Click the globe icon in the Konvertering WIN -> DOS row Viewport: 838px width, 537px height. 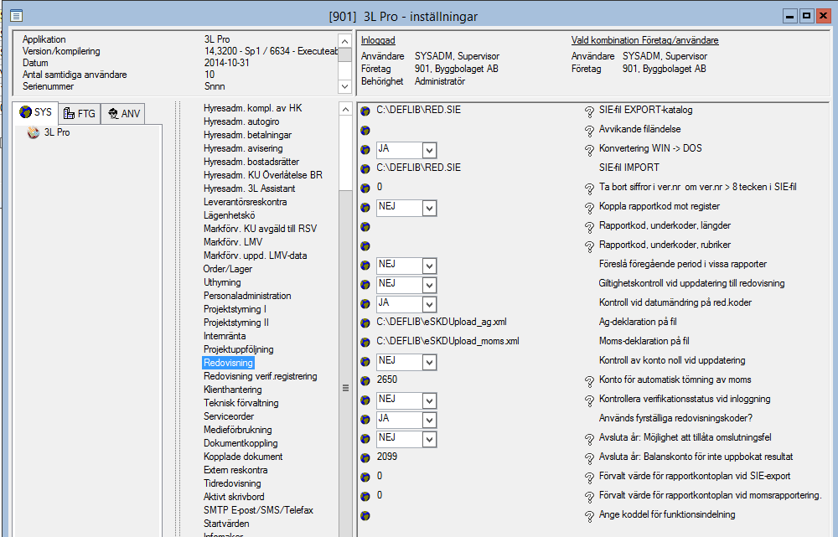365,150
